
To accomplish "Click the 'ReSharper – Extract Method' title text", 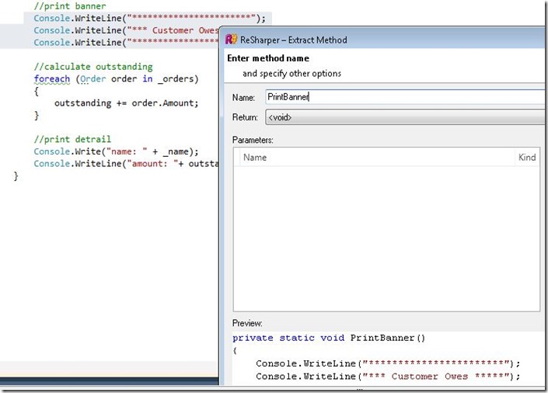I will (x=294, y=40).
